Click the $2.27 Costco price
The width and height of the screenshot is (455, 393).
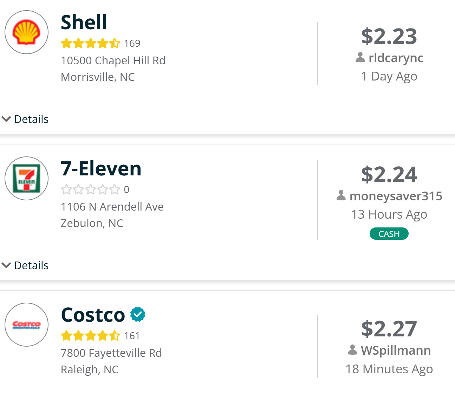tap(389, 329)
